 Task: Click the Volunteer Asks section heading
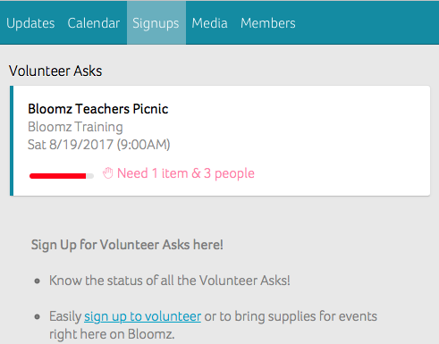coord(55,71)
